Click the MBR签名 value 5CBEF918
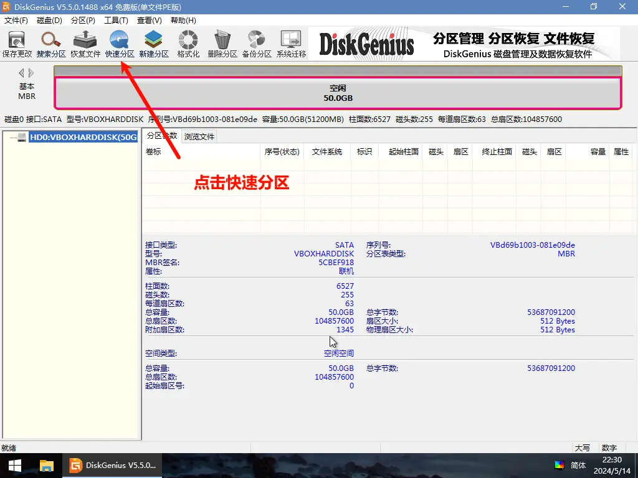Screen dimensions: 638x478 (336, 263)
